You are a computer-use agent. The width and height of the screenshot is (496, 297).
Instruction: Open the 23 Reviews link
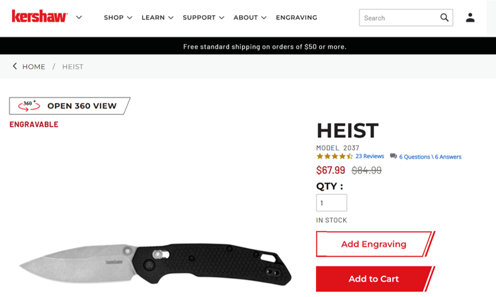click(369, 156)
